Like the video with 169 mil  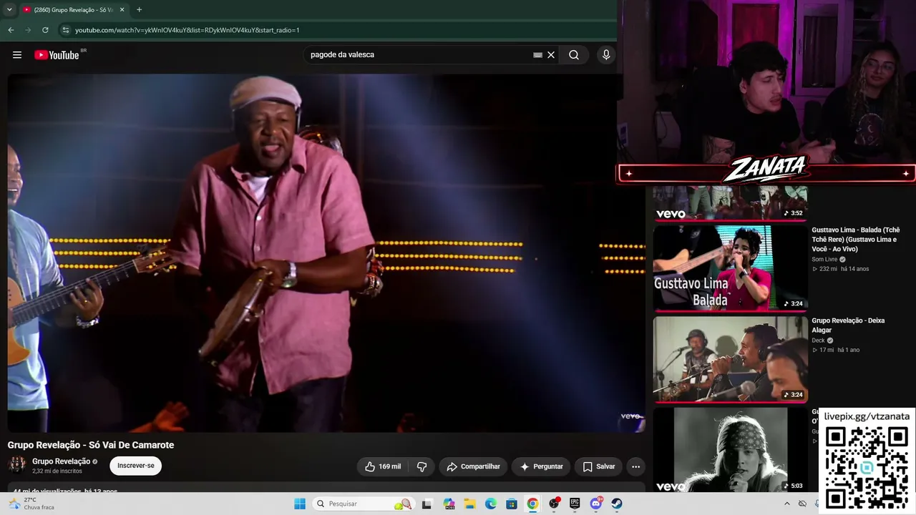(383, 466)
